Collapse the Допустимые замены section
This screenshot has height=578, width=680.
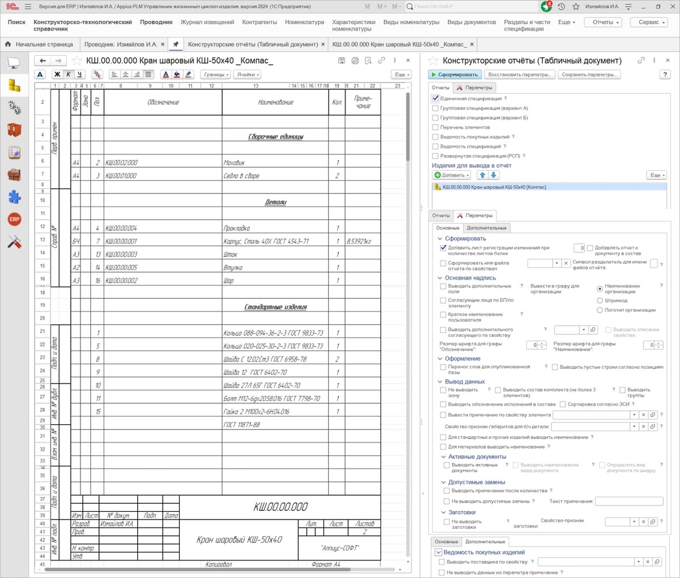point(444,482)
